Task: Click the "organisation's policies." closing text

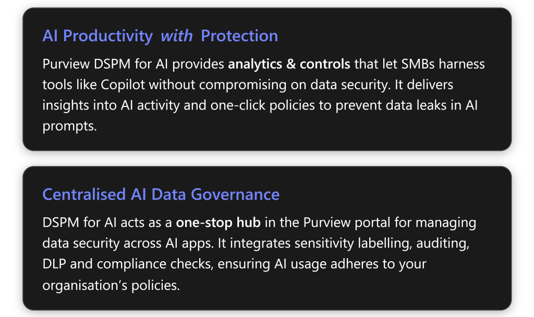Action: tap(111, 285)
